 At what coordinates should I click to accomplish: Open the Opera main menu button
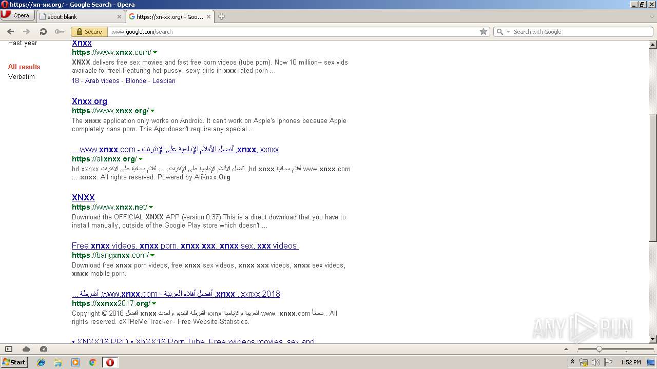pos(17,15)
